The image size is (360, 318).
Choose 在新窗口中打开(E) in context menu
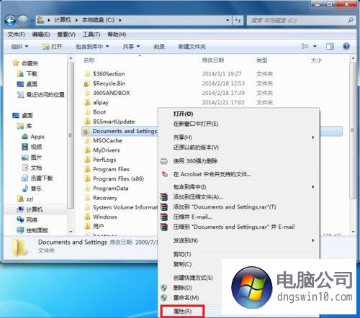(x=196, y=124)
